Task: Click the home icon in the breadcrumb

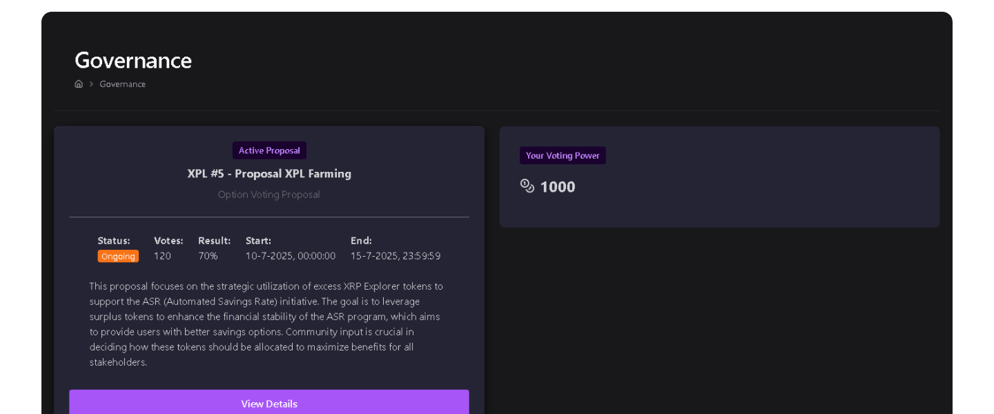Action: [x=79, y=84]
